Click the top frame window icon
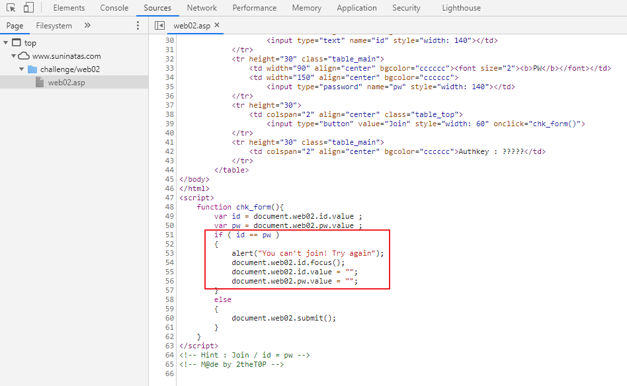The image size is (627, 386). coord(17,42)
